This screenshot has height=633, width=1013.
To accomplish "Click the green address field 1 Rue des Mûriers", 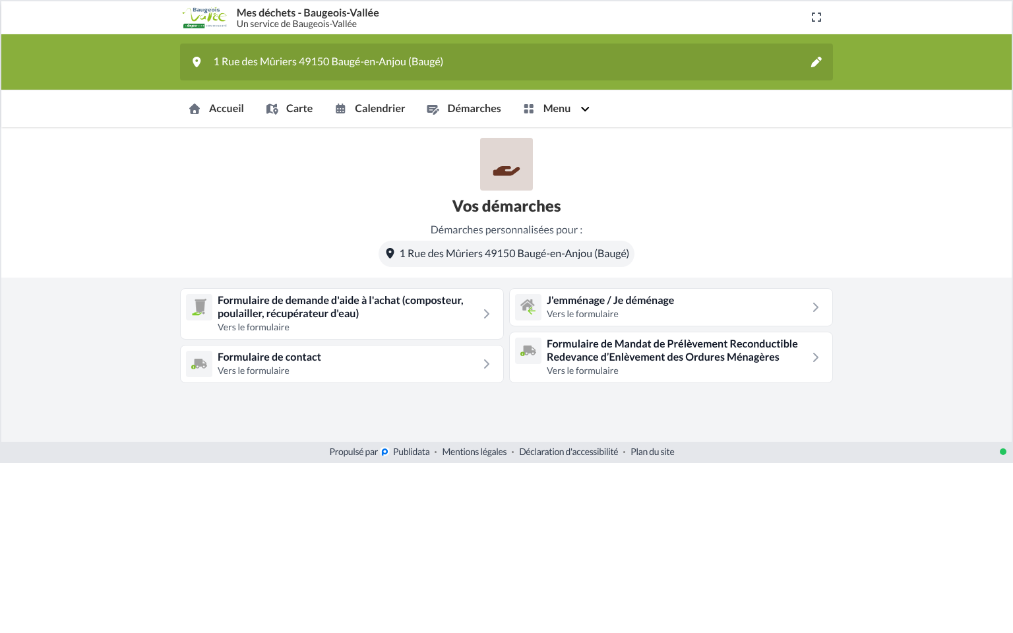I will pos(506,62).
